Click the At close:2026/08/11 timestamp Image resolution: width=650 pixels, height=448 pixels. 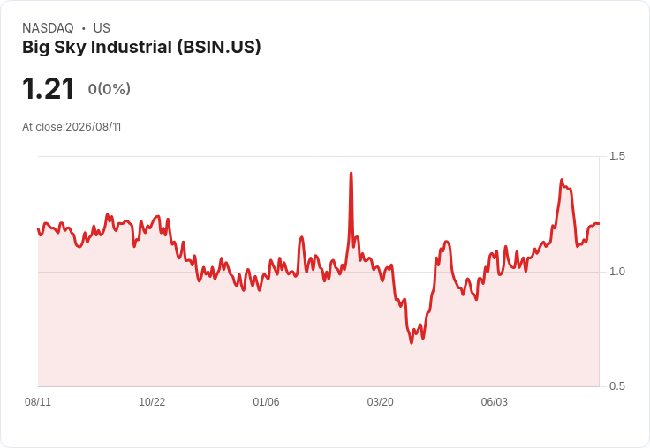72,127
